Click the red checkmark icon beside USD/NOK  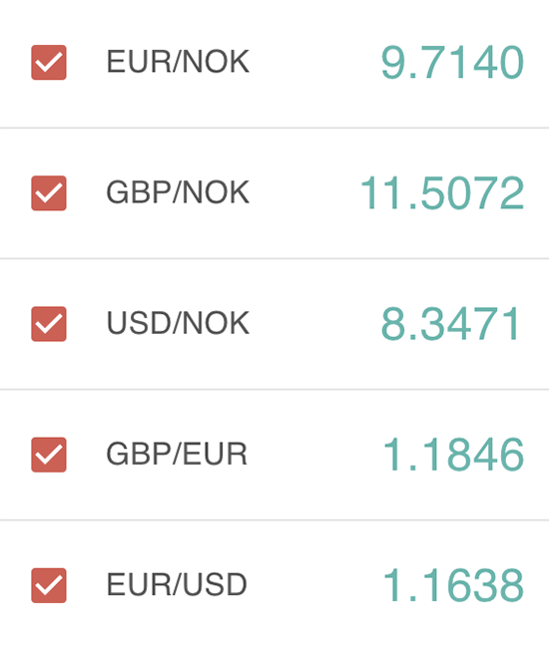[x=49, y=324]
